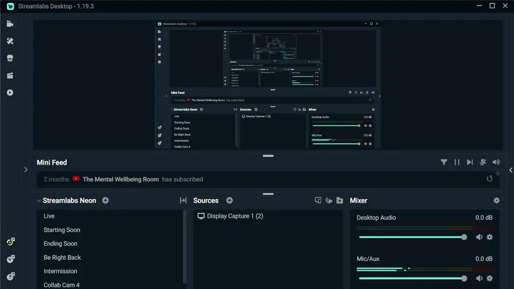Minimize the Streamlabs Desktop window
Viewport: 514px width, 289px height.
tap(479, 6)
